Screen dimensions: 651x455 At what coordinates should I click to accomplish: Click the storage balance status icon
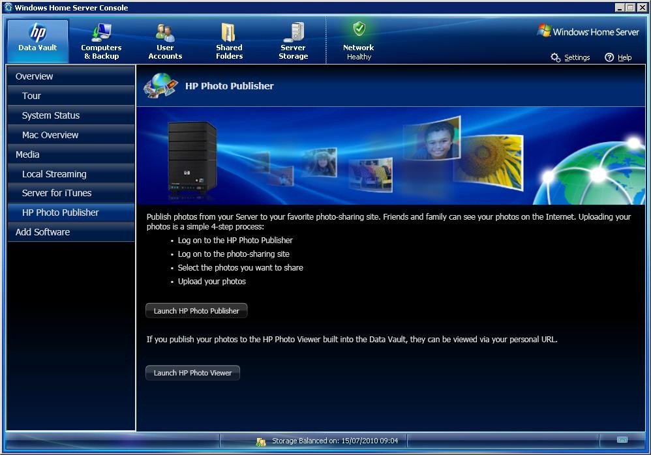pos(261,441)
